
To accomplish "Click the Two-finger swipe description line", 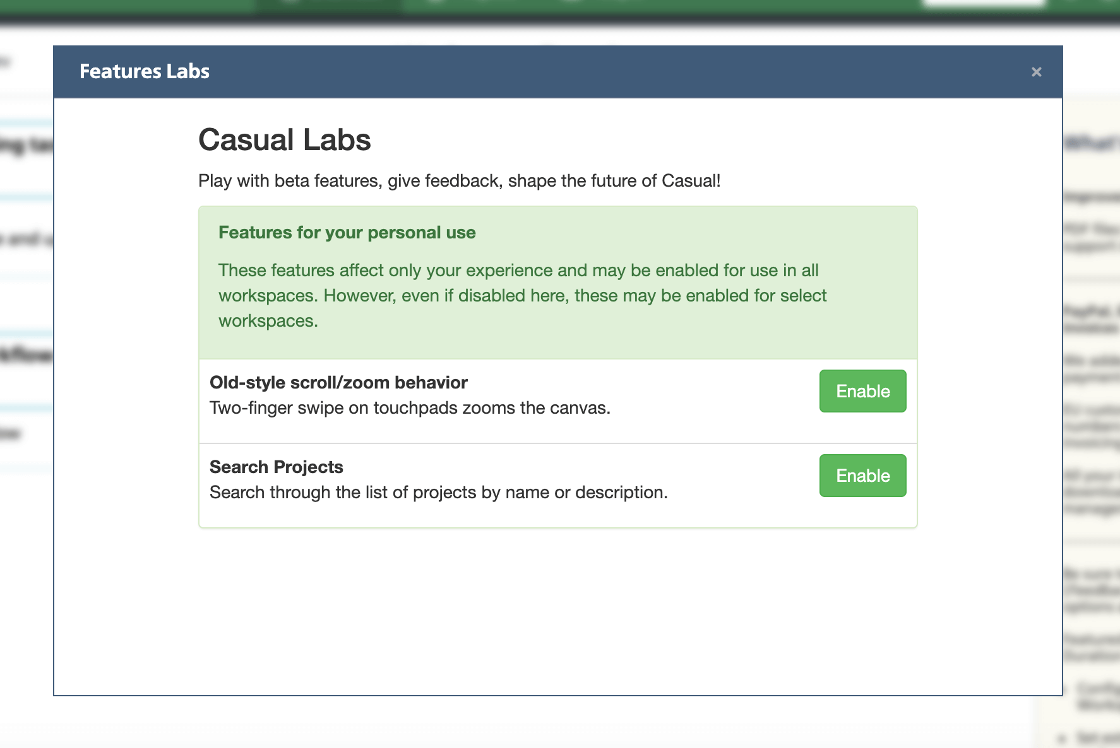I will tap(410, 407).
